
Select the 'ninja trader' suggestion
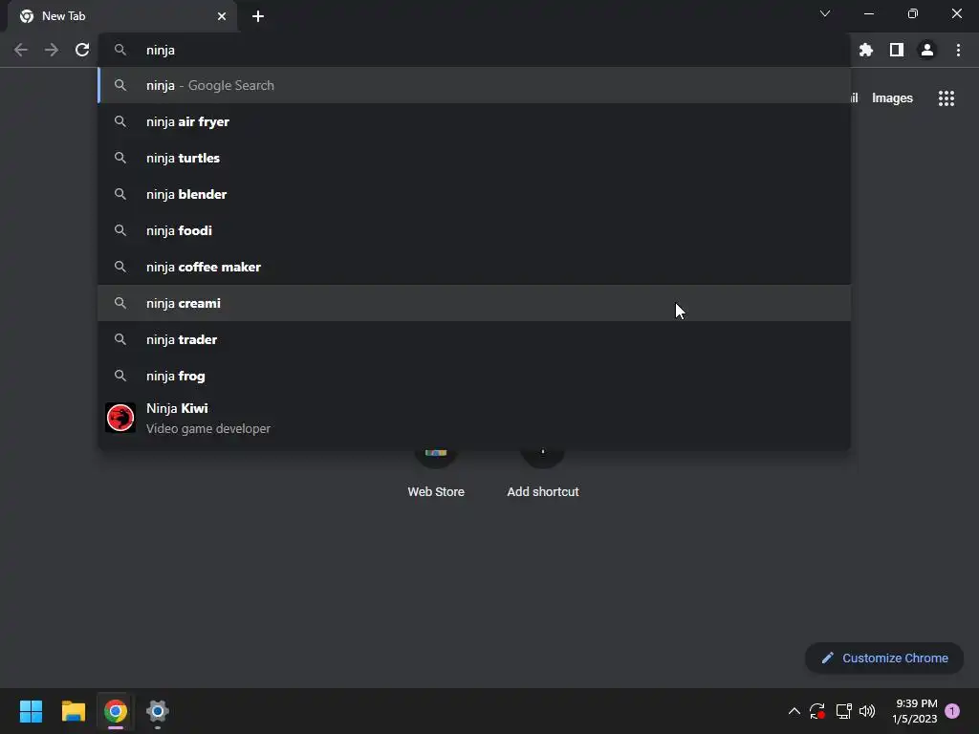(x=474, y=339)
